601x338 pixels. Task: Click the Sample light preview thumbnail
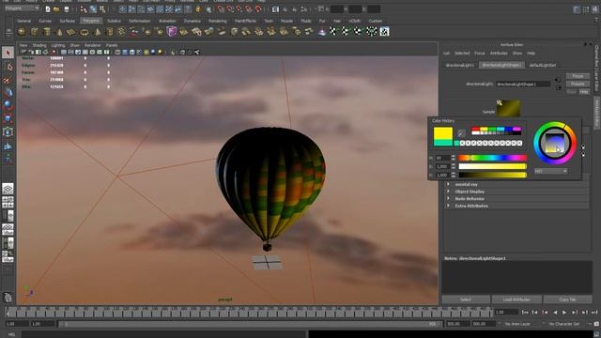(508, 108)
